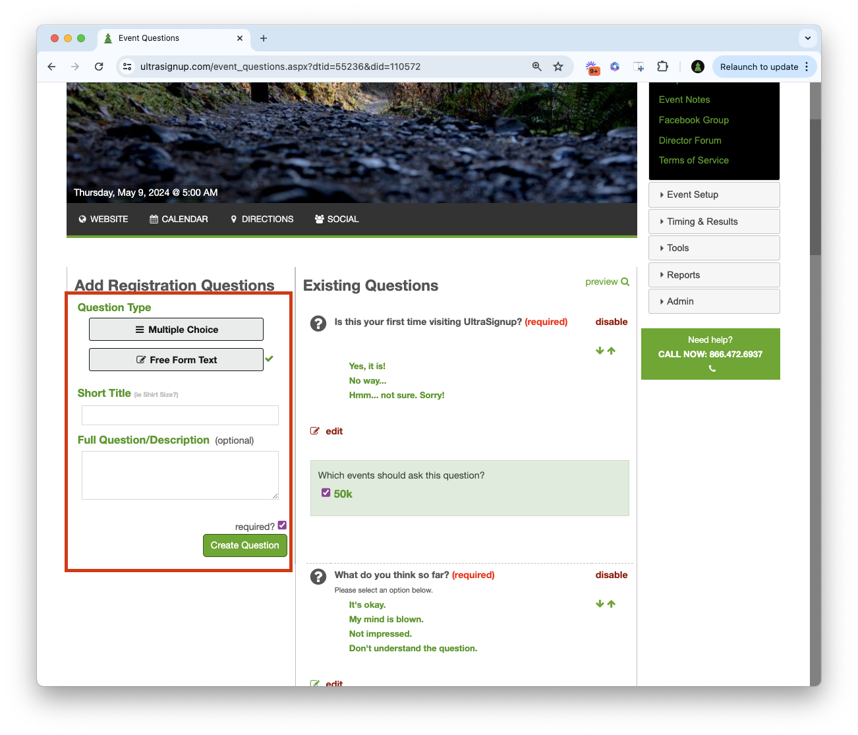This screenshot has height=735, width=858.
Task: Expand the Event Setup section
Action: point(714,194)
